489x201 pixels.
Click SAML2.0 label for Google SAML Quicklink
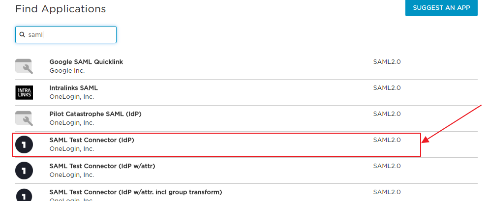[387, 62]
